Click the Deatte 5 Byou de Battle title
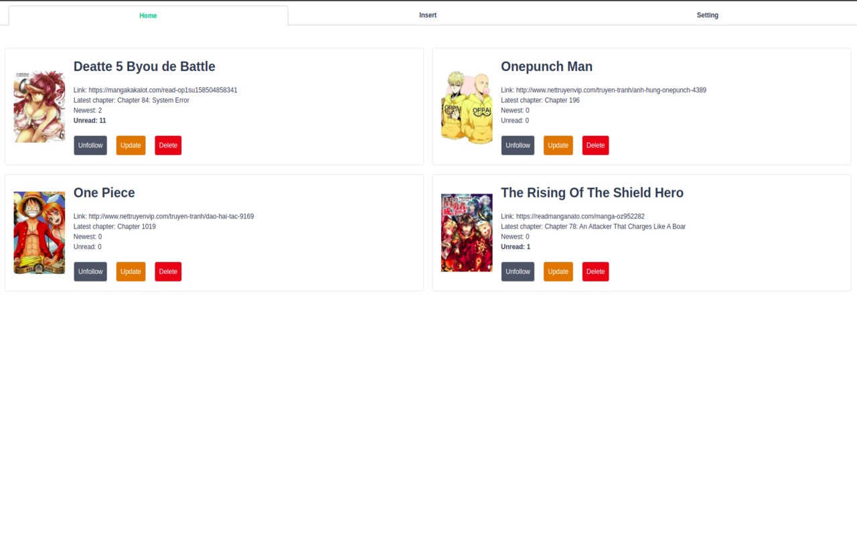 145,66
